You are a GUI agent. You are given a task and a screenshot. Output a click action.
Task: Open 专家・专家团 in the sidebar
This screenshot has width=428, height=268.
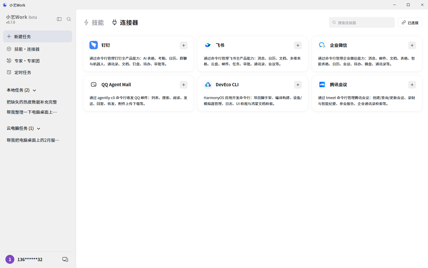37,61
